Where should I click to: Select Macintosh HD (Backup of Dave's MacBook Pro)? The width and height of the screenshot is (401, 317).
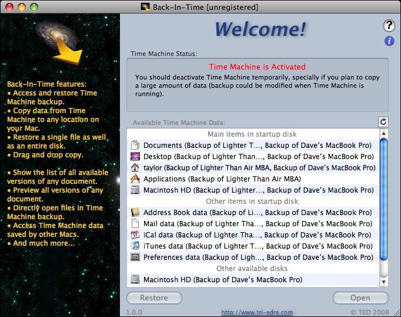click(x=223, y=280)
